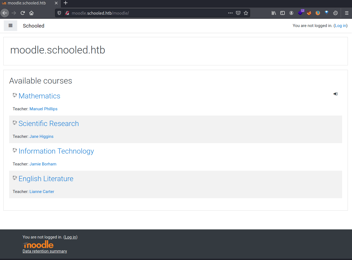Open the Mathematics course
The image size is (352, 260).
pos(39,96)
